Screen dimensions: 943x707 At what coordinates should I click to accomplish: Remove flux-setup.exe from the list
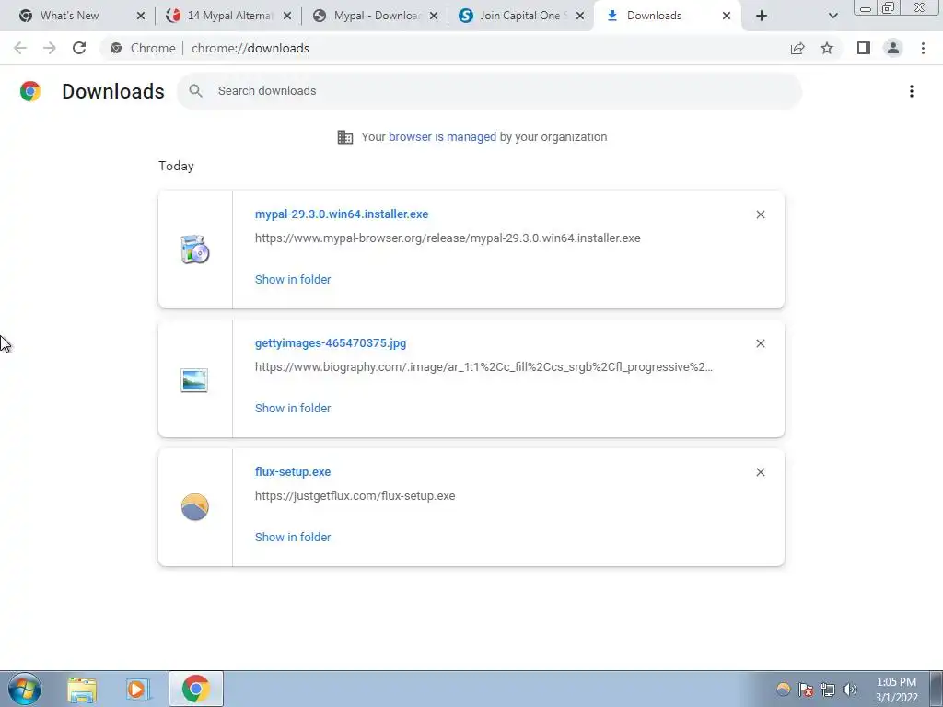760,472
